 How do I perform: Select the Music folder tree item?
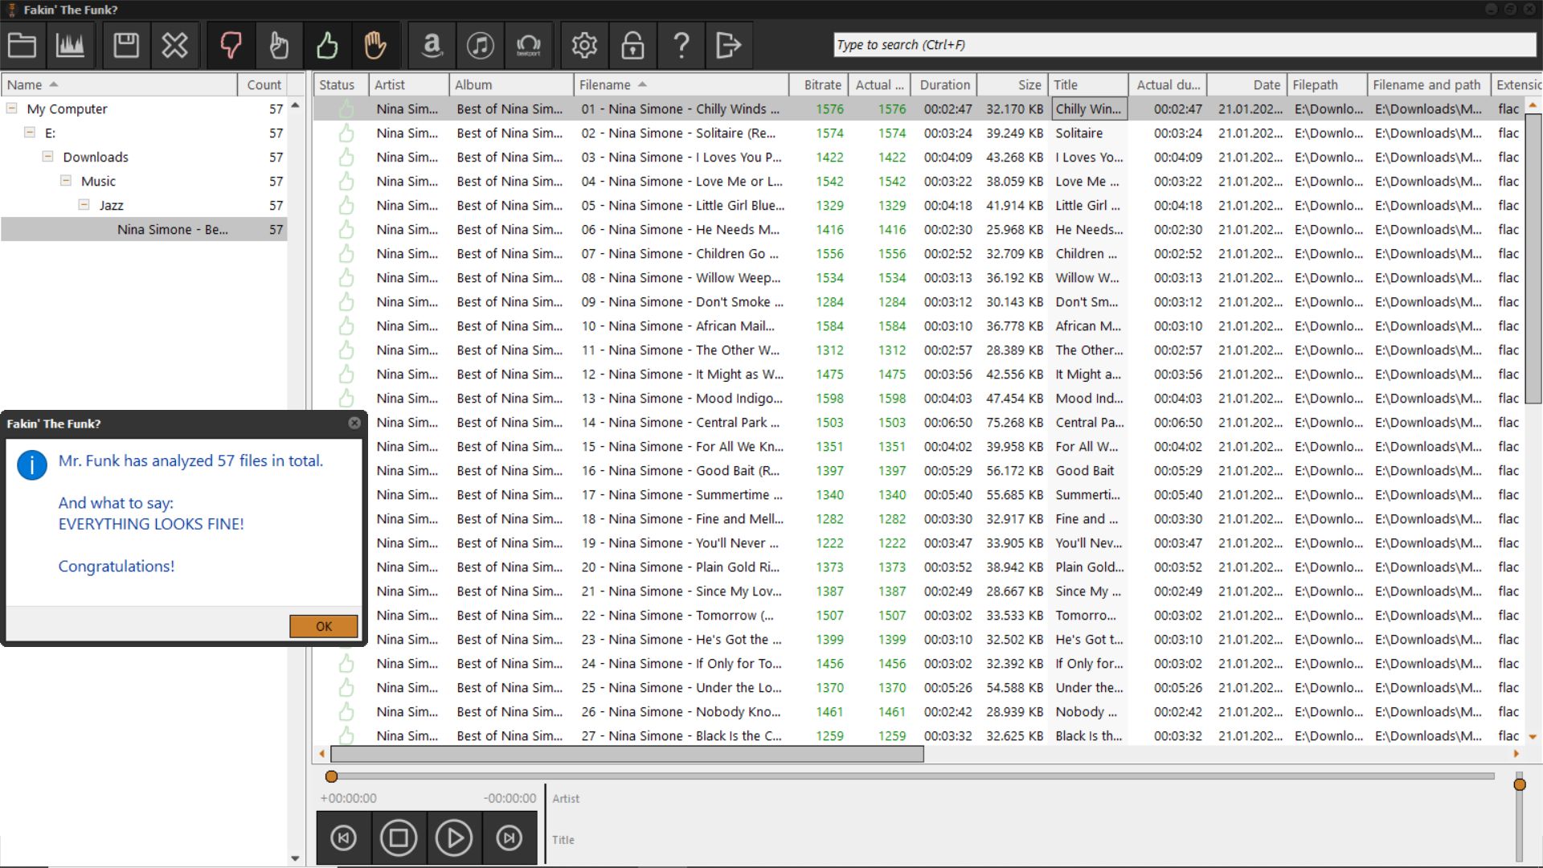tap(98, 181)
